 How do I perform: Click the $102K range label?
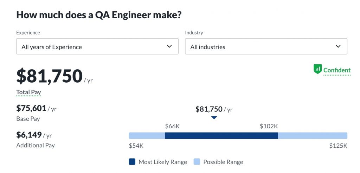pos(269,126)
